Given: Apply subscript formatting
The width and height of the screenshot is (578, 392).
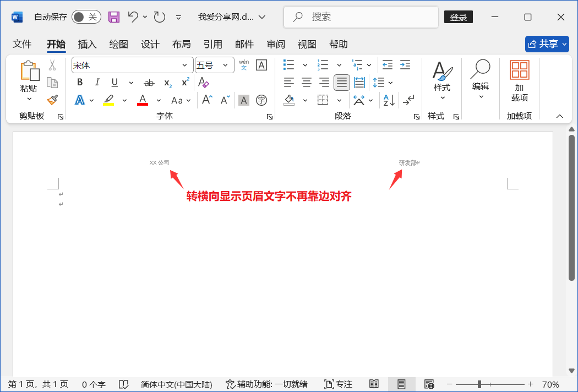Looking at the screenshot, I should point(168,83).
